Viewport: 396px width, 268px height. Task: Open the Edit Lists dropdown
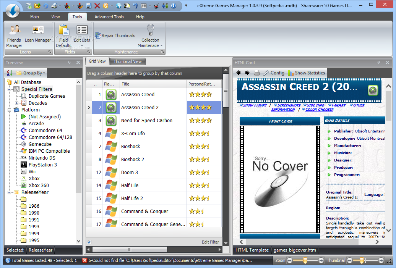(x=82, y=36)
